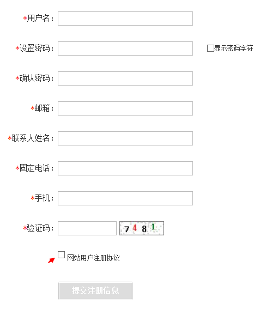The width and height of the screenshot is (266, 316).
Task: Click the 提交注册信息 submit button
Action: tap(95, 291)
